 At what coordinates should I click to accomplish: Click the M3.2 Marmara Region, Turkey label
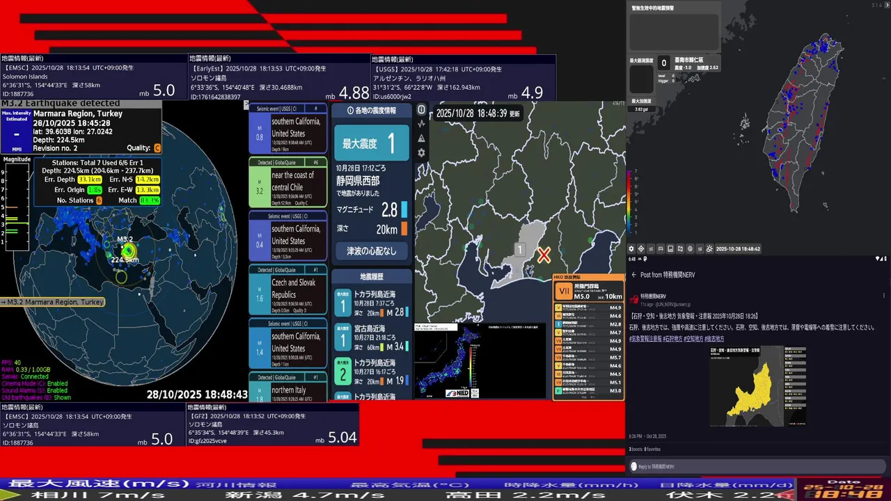coord(52,302)
